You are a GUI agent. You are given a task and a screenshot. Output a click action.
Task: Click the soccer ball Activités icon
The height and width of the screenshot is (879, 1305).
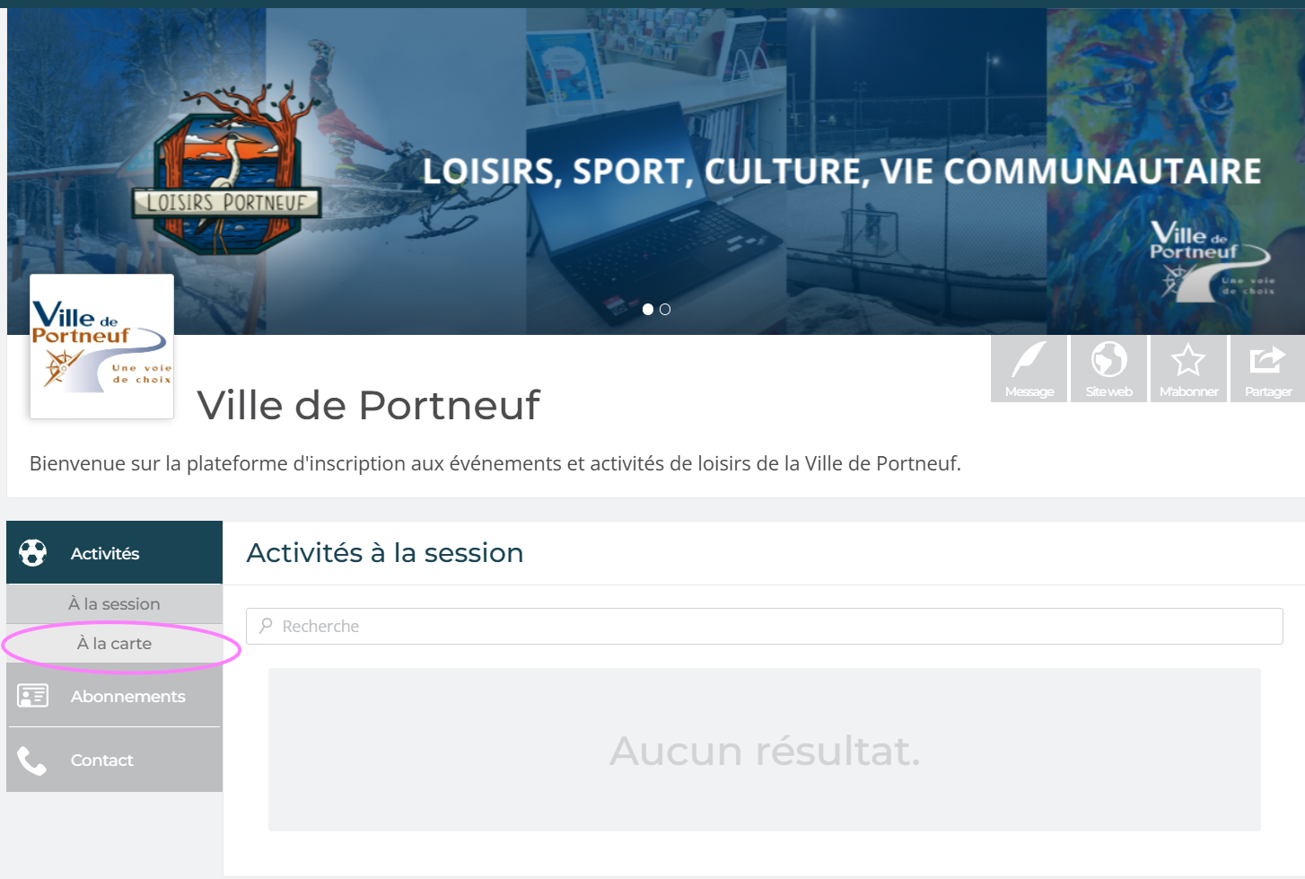tap(33, 553)
